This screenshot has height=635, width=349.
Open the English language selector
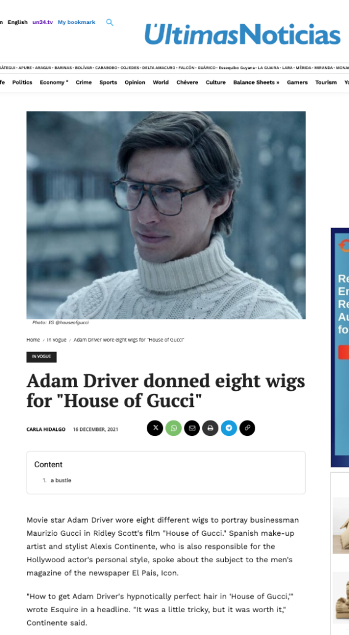pos(17,22)
